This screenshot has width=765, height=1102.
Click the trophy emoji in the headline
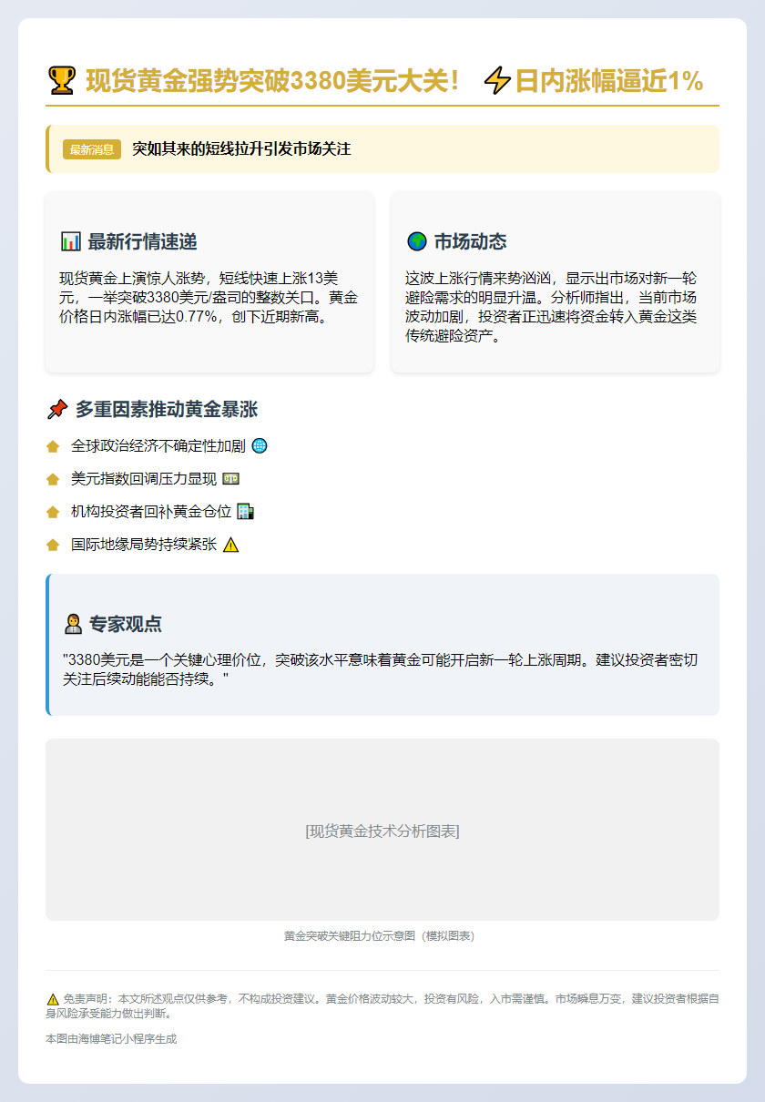click(x=61, y=81)
